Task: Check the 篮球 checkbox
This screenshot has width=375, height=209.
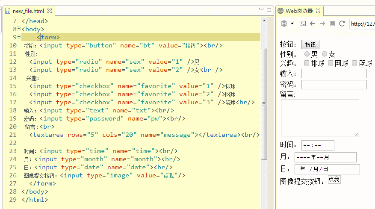Action: [x=354, y=63]
